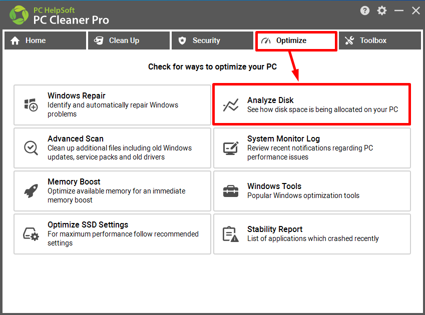Open the System Monitor Log
This screenshot has height=315, width=425.
(312, 148)
